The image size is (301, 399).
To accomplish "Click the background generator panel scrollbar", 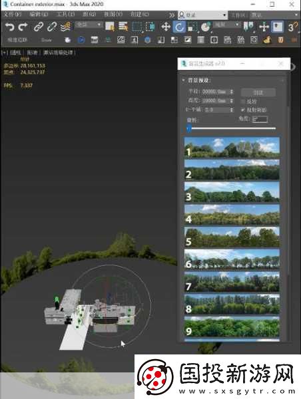I will 288,191.
